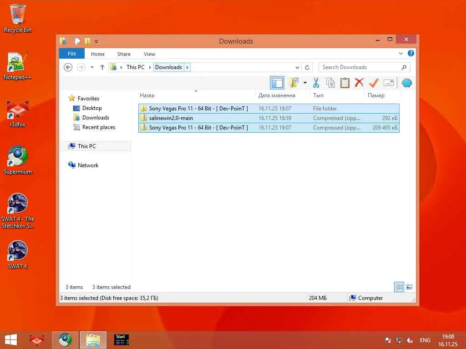This screenshot has height=349, width=466.
Task: Open recent locations dropdown arrow
Action: pyautogui.click(x=92, y=67)
